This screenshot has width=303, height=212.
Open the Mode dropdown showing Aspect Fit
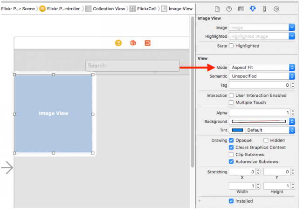click(262, 68)
